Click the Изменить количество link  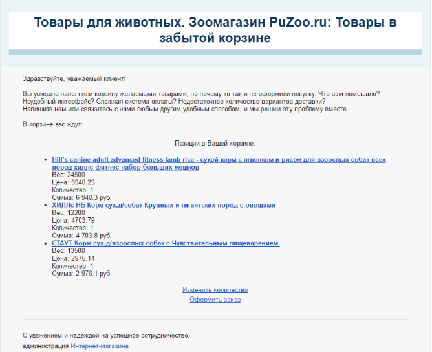click(x=215, y=290)
